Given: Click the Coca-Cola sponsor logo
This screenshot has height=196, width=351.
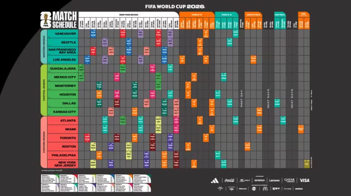Looking at the screenshot, I should [229, 180].
